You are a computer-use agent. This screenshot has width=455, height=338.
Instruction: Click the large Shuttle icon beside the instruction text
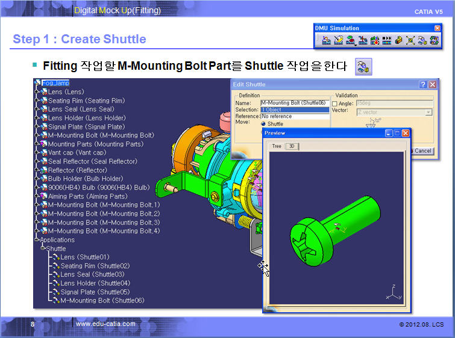363,67
